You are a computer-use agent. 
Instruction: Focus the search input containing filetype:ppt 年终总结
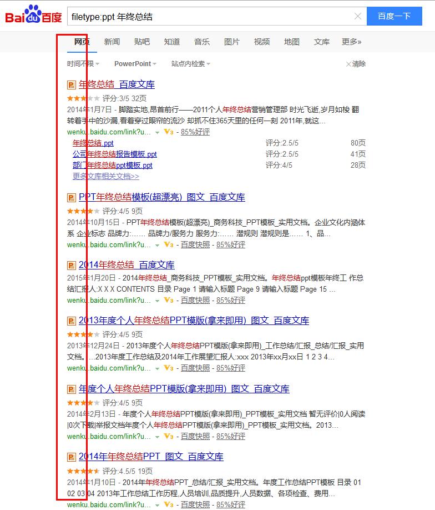217,16
